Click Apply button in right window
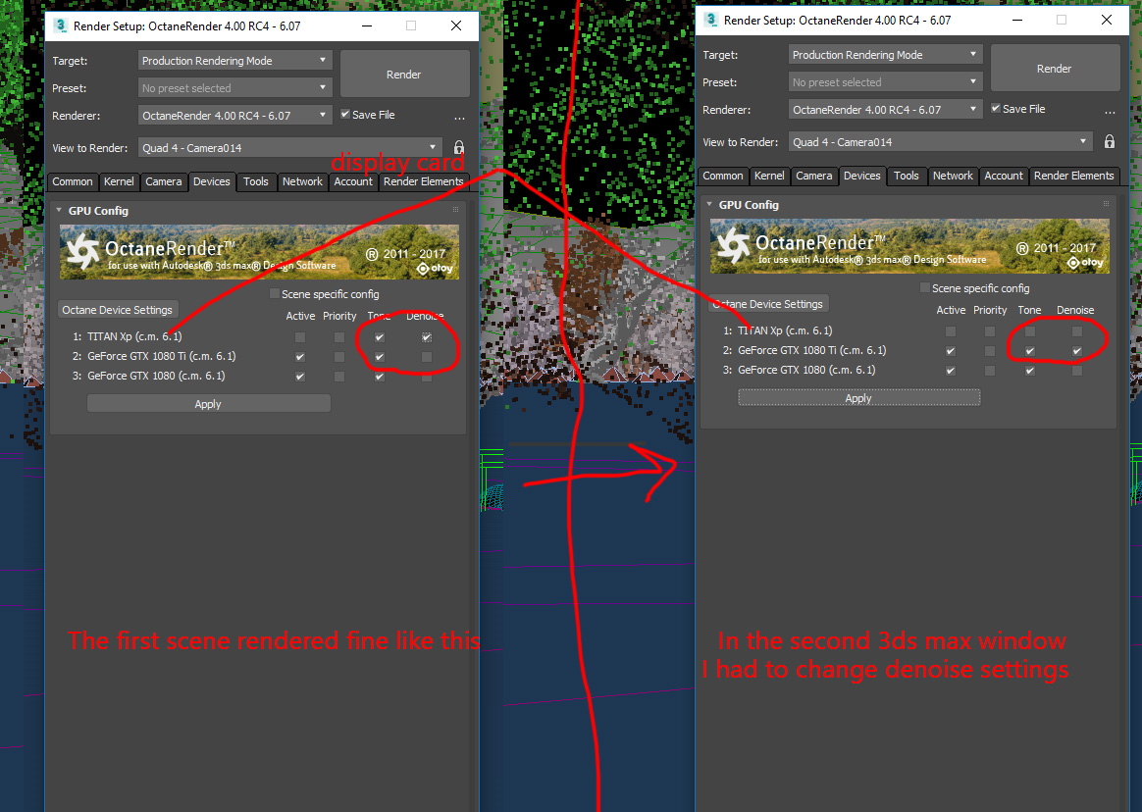The width and height of the screenshot is (1142, 812). click(x=858, y=398)
